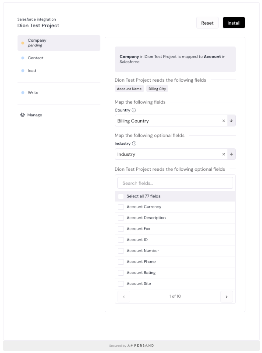Check the Account Phone checkbox

(x=121, y=262)
